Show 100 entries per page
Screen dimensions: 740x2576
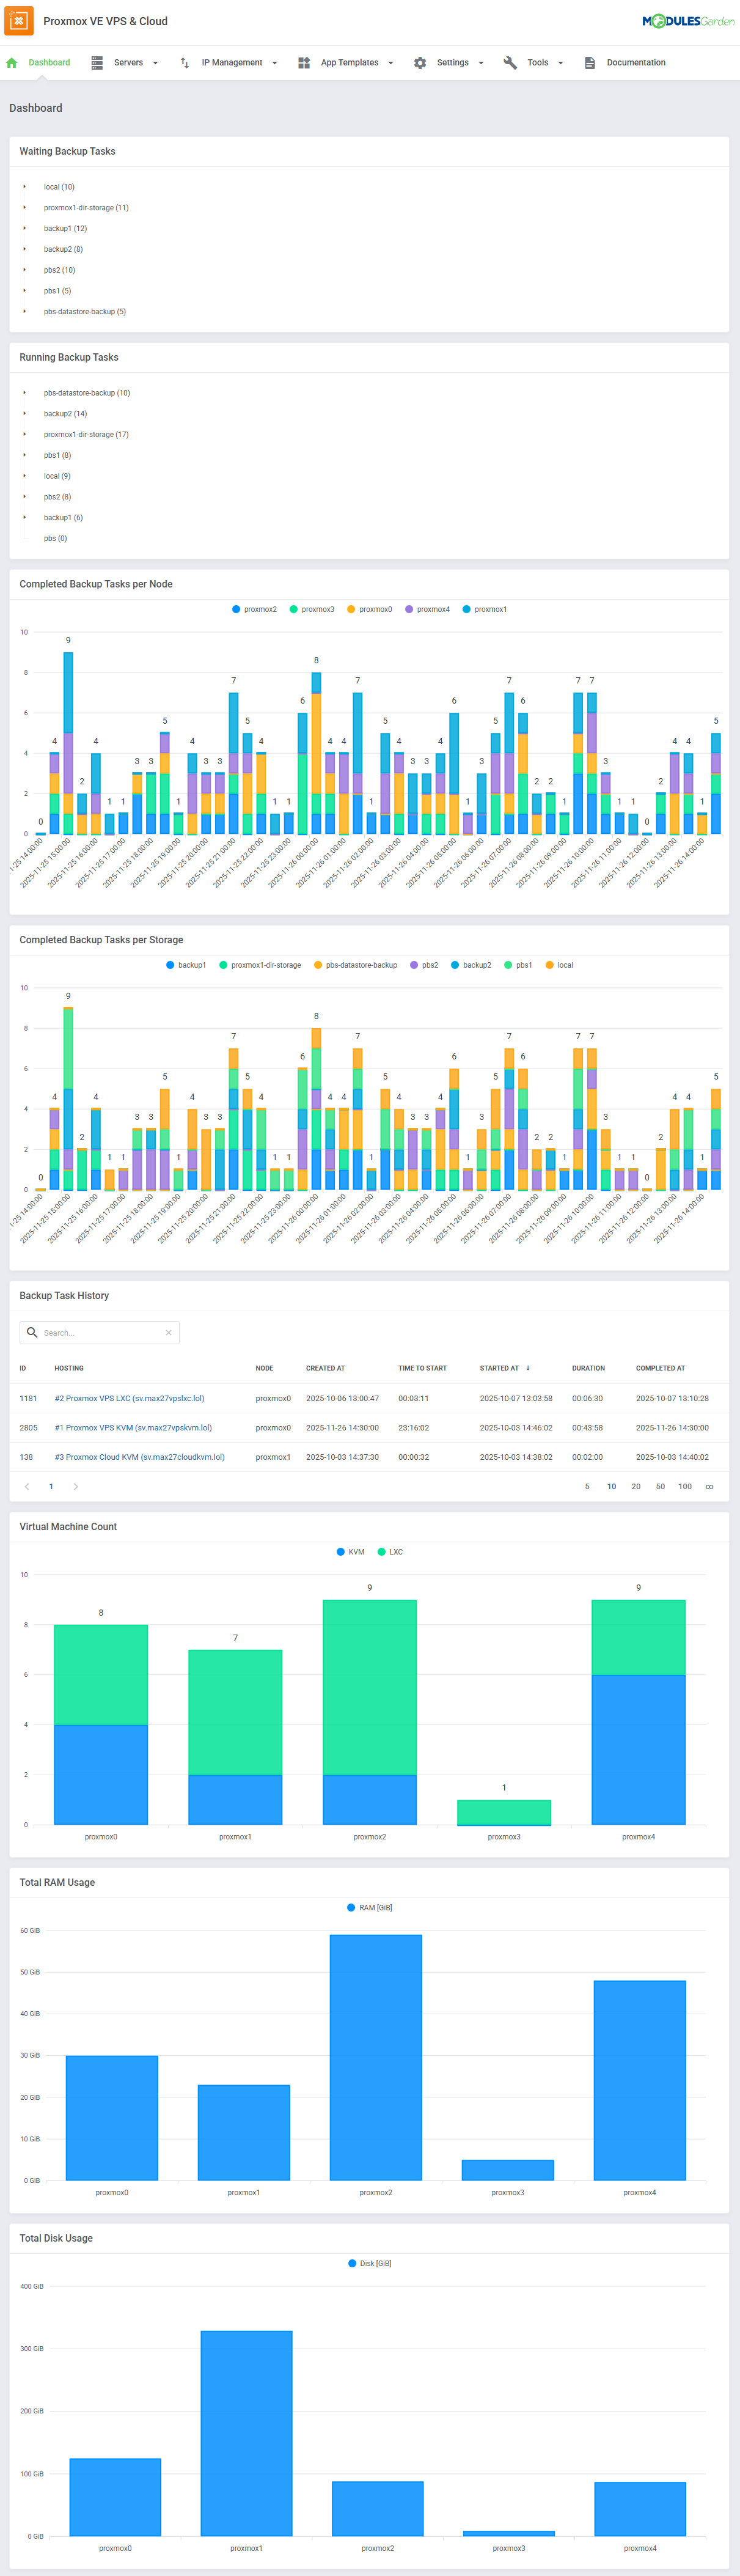point(685,1486)
